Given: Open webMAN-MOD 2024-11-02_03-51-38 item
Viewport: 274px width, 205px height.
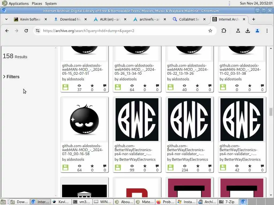Looking at the screenshot, I should [x=240, y=69].
